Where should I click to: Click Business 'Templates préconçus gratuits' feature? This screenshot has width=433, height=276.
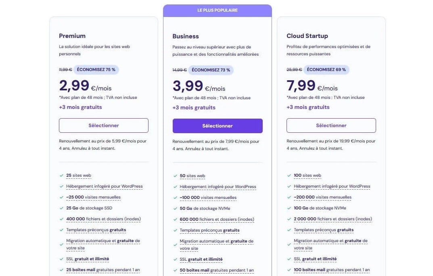(209, 230)
